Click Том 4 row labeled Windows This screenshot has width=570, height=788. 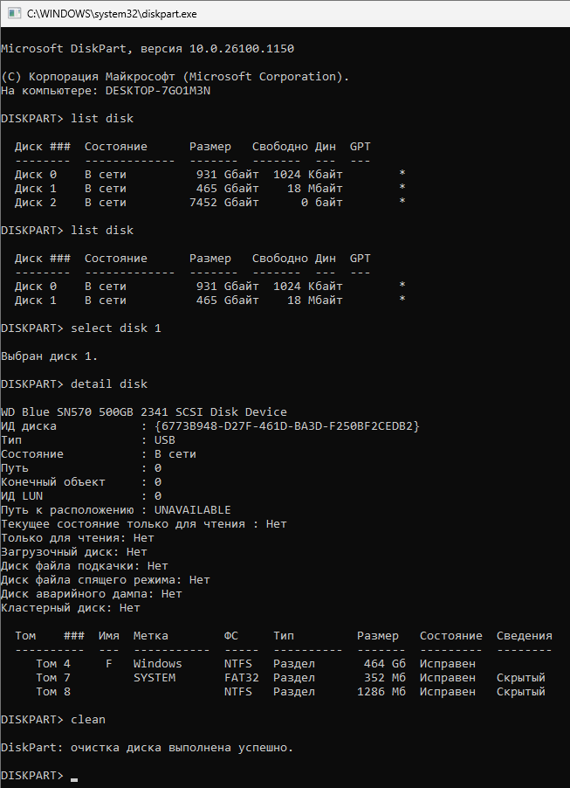pos(256,664)
